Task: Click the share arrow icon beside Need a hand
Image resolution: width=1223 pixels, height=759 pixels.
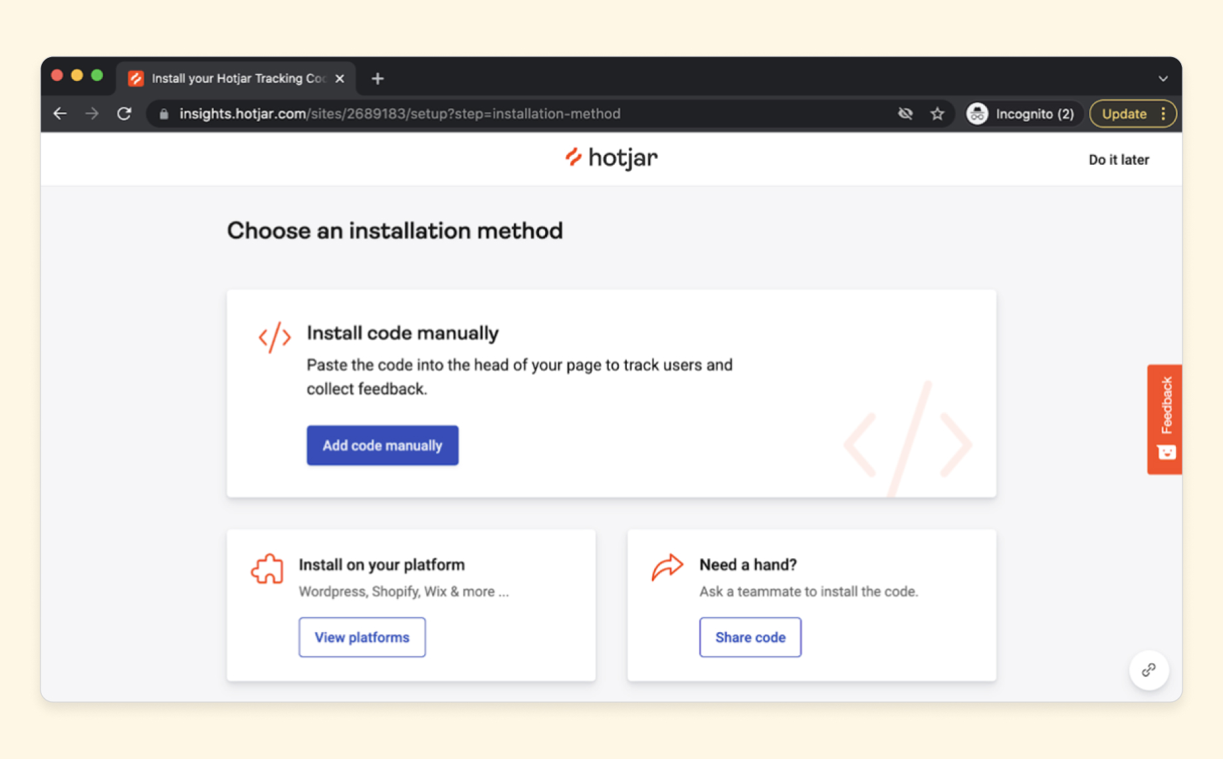Action: pyautogui.click(x=667, y=567)
